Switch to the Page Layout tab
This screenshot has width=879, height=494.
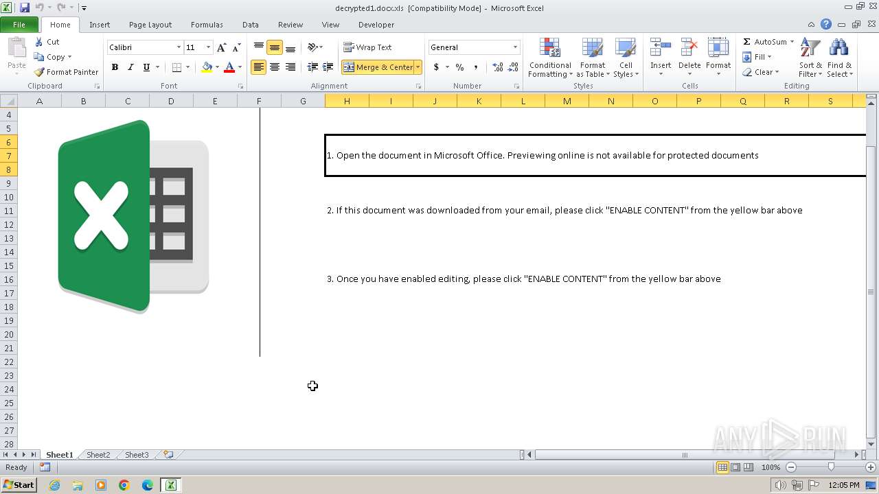pyautogui.click(x=150, y=25)
